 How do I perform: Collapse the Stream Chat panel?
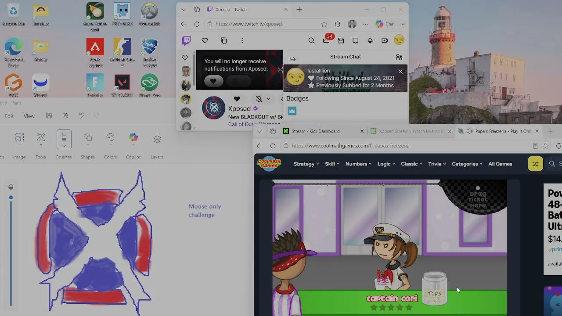click(292, 59)
